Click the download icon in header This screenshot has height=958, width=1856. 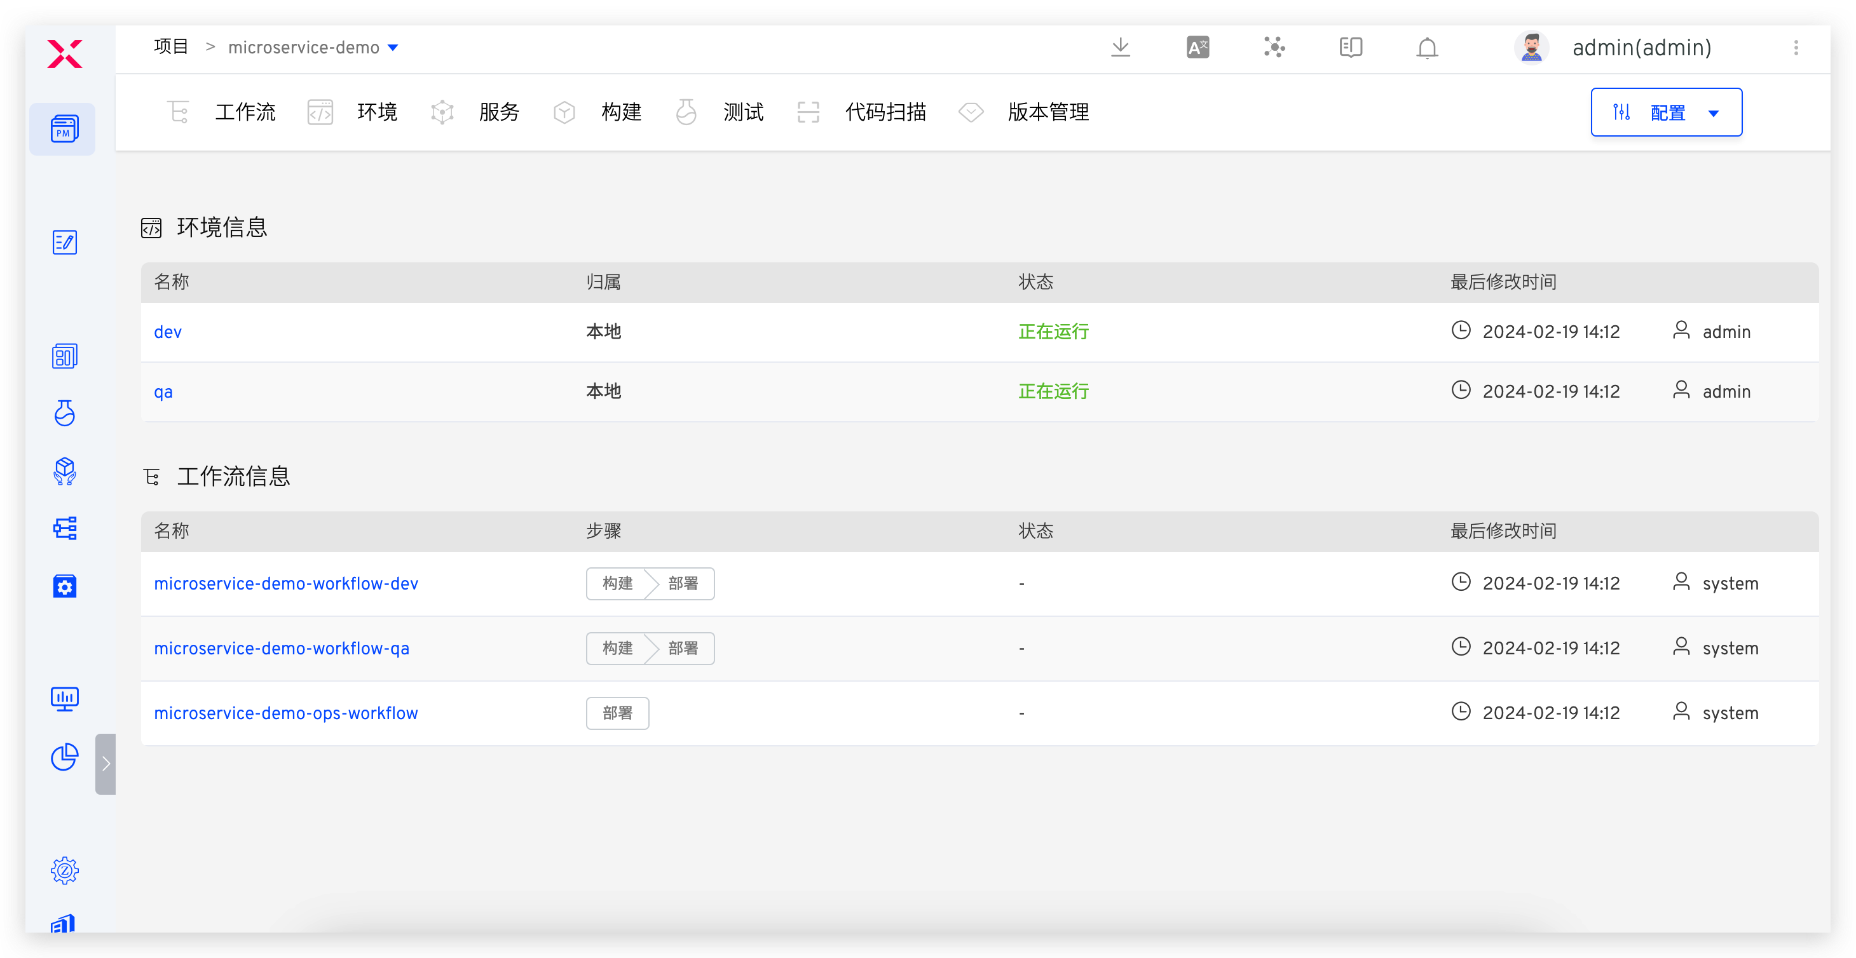(x=1121, y=48)
